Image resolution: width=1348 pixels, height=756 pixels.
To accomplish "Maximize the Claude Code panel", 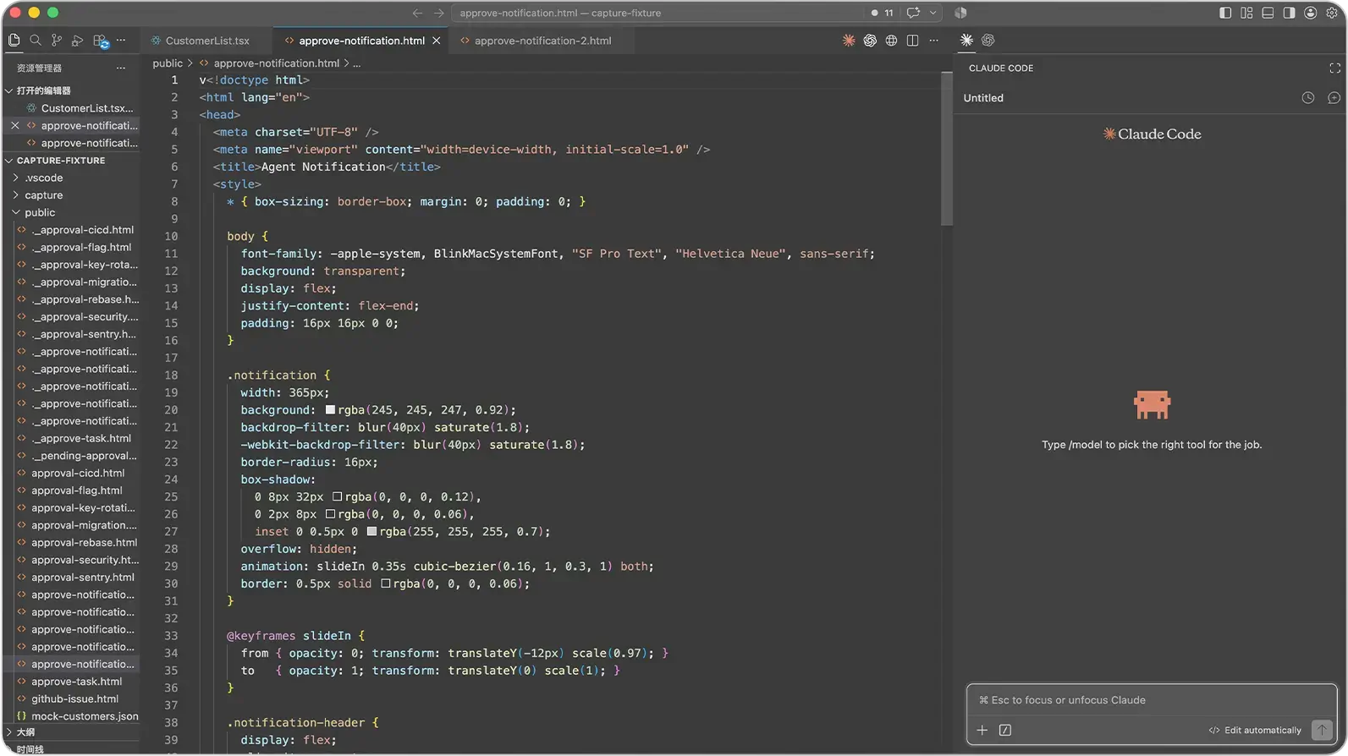I will click(x=1334, y=68).
